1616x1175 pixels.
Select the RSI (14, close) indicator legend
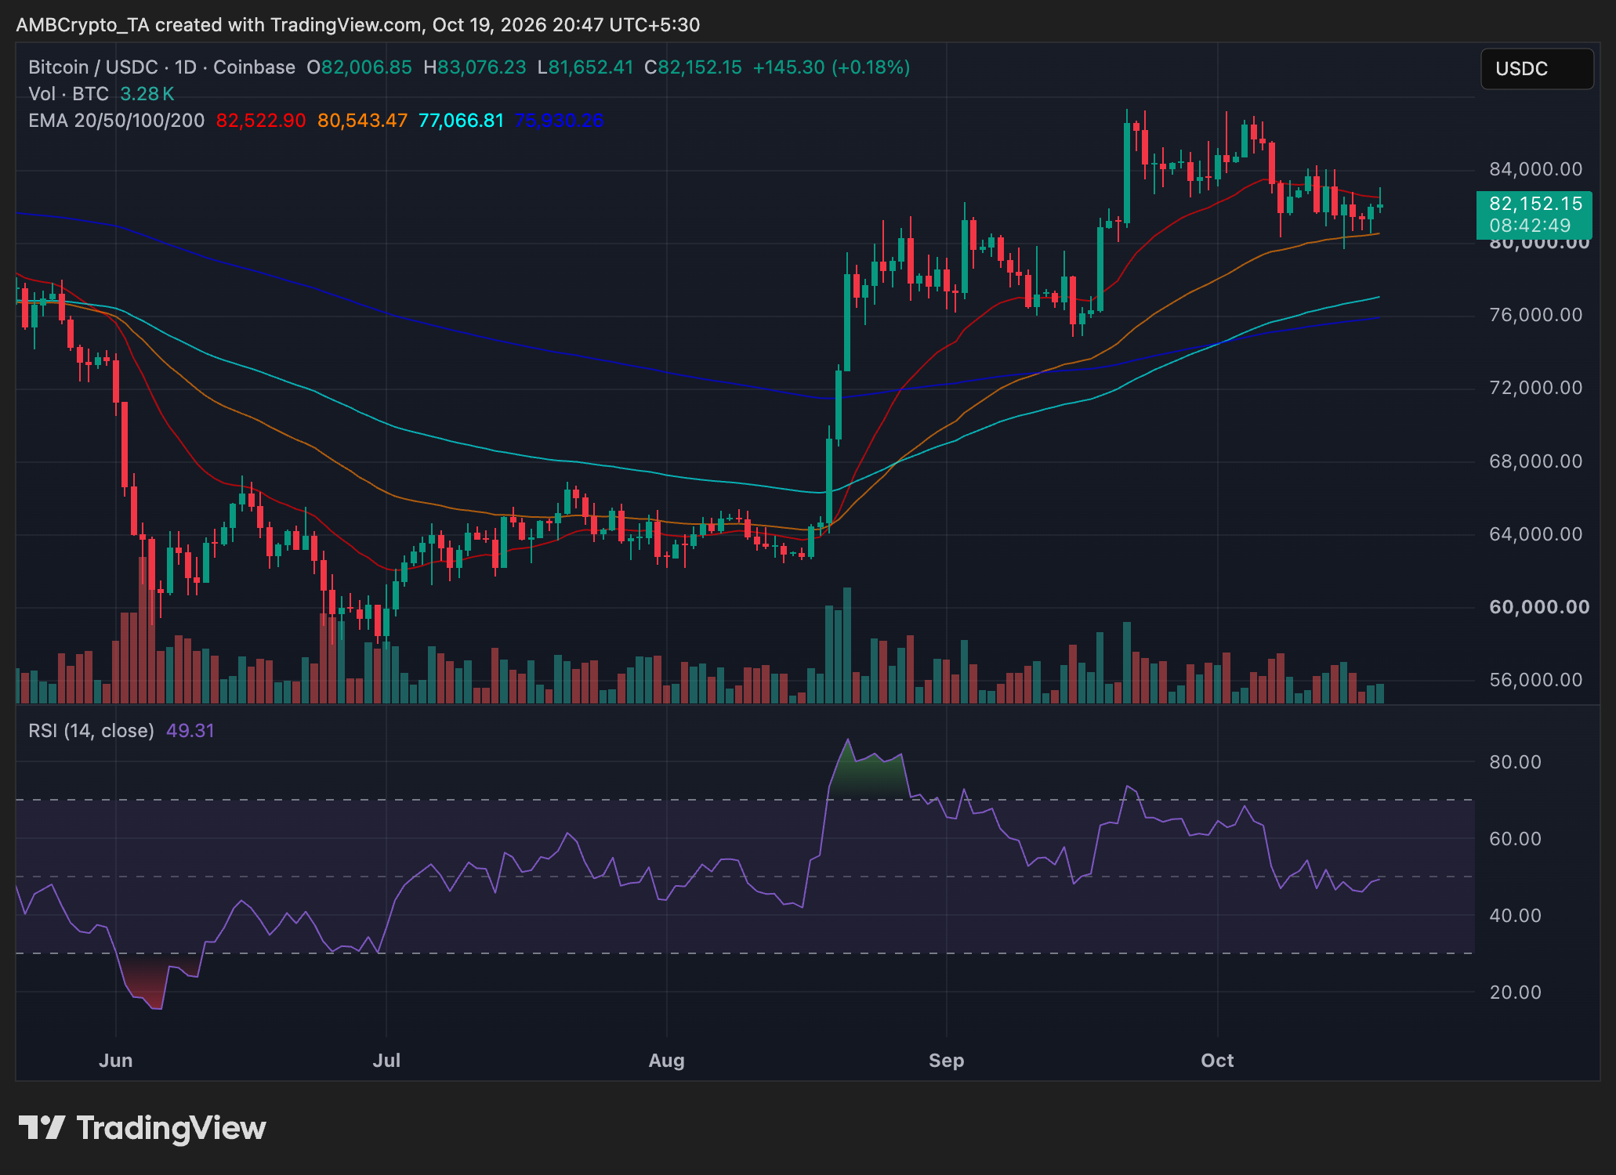coord(91,731)
